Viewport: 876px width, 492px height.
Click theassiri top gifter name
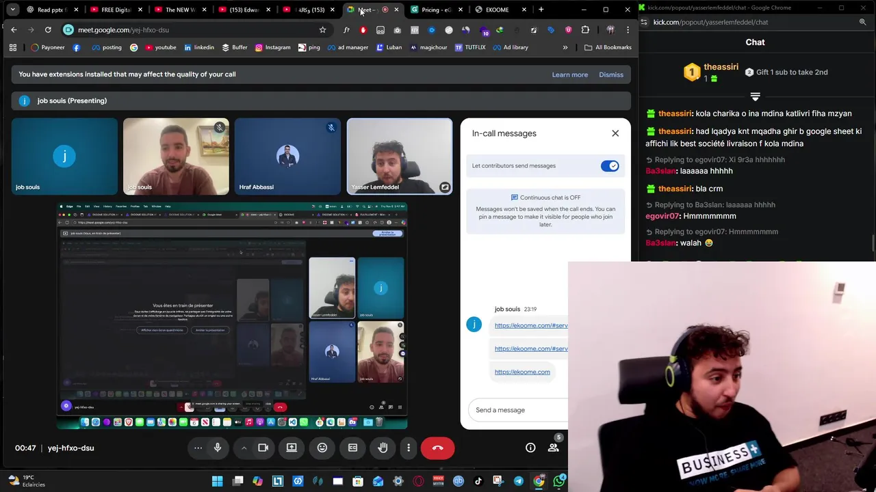coord(721,67)
